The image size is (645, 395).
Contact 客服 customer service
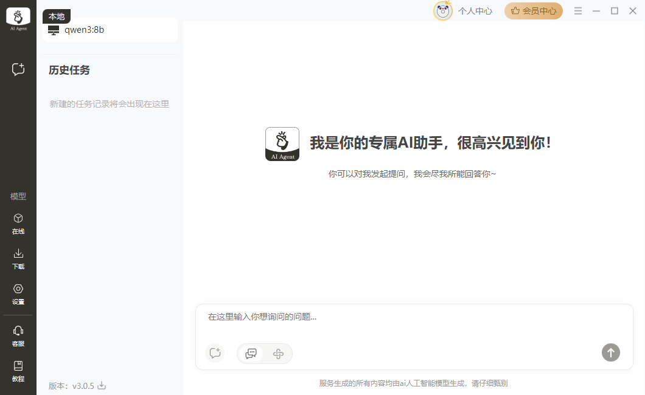coord(18,335)
